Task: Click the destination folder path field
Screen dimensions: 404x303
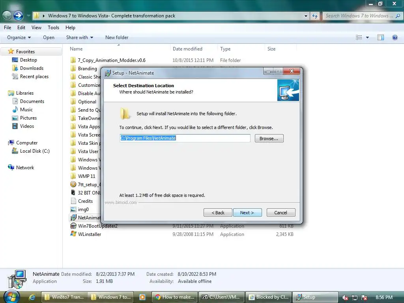Action: pos(185,138)
